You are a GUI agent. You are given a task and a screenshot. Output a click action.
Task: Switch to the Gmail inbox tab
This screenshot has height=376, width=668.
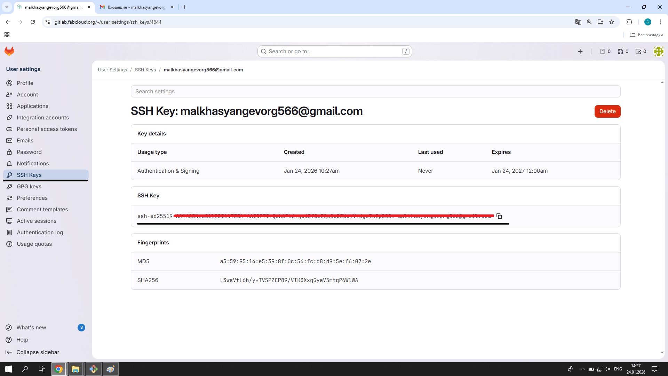click(x=136, y=7)
